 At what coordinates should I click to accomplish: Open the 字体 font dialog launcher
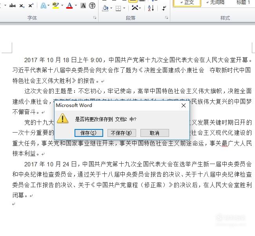click(x=95, y=17)
